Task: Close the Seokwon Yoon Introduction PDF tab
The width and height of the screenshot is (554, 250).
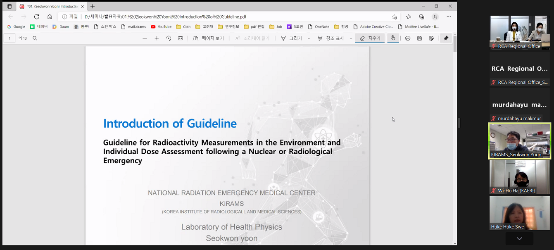Action: 83,6
